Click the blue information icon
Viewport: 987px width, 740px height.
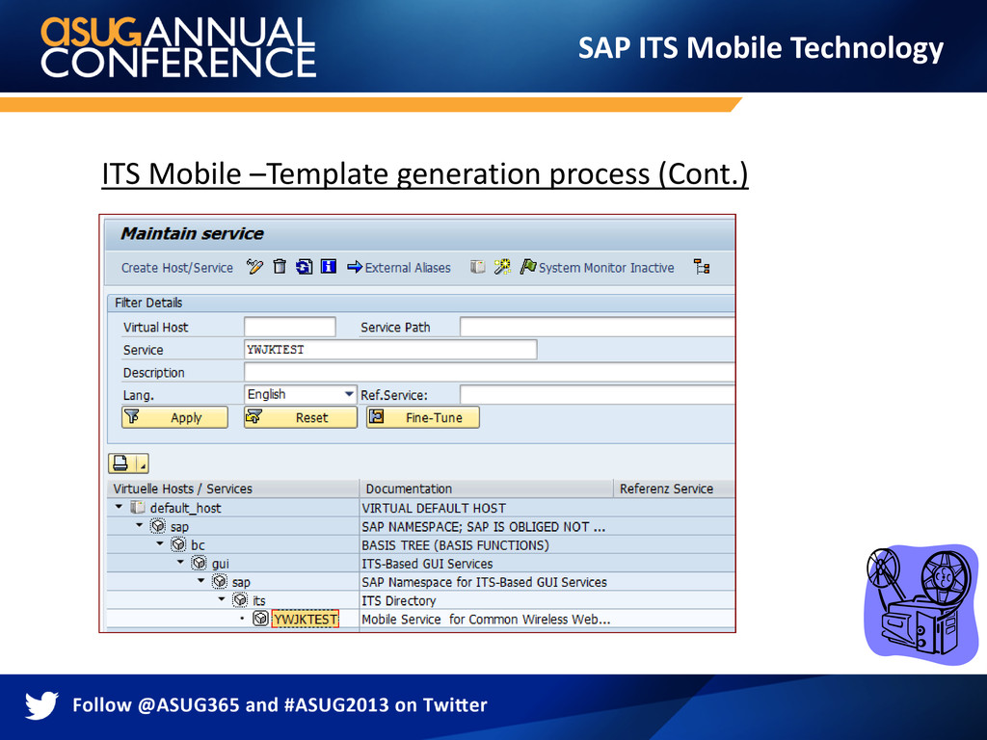point(329,267)
